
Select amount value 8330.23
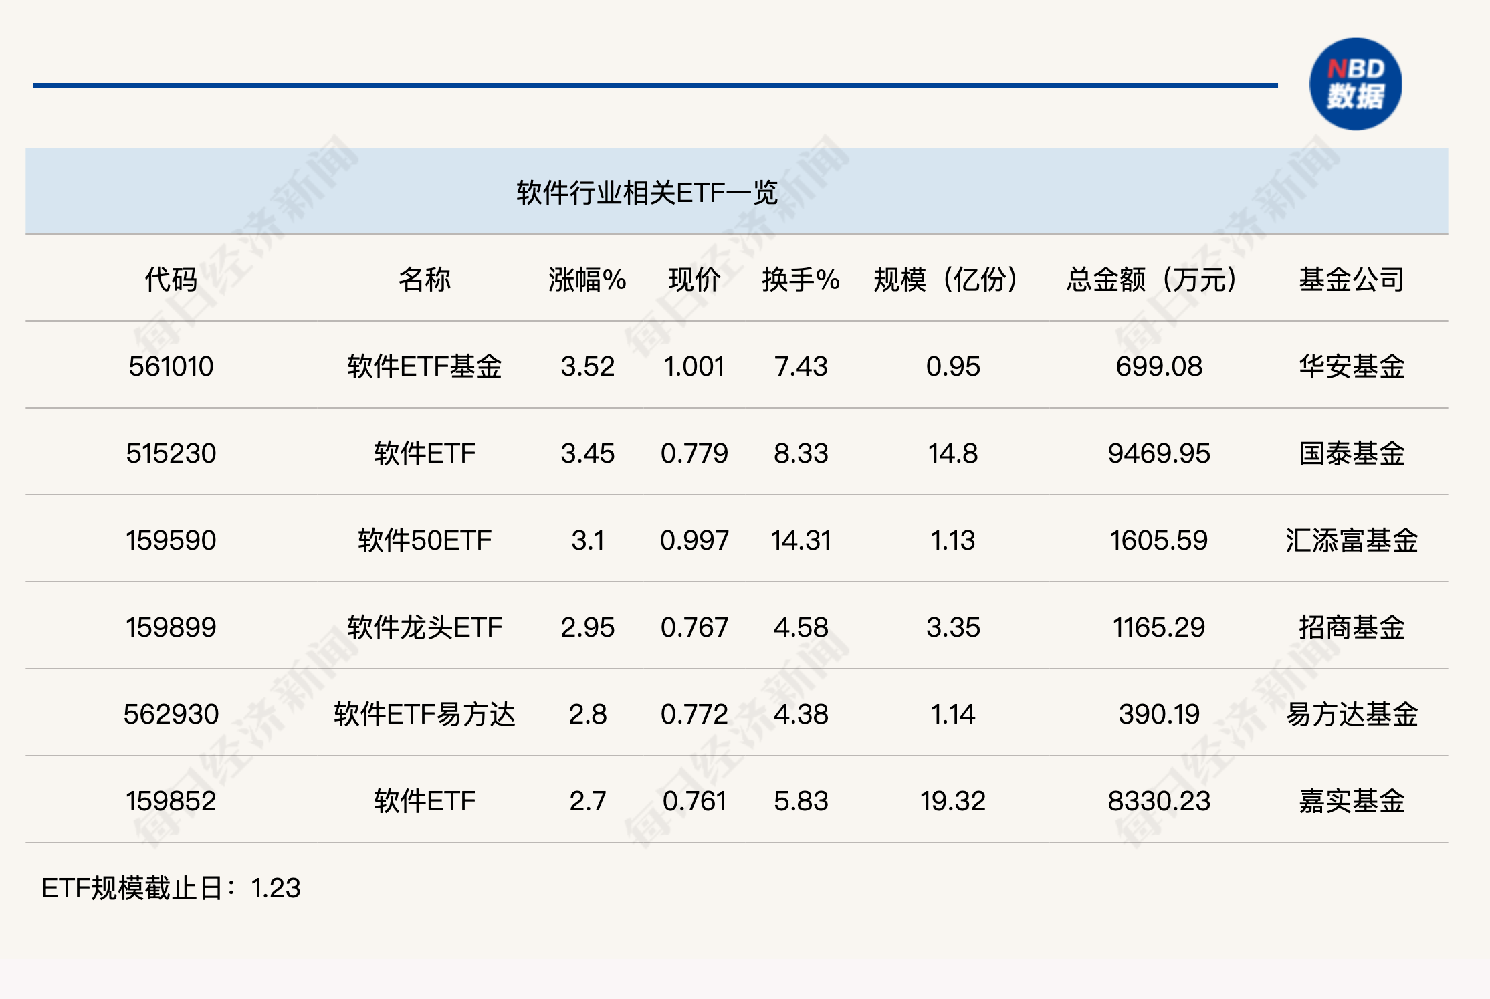pyautogui.click(x=1159, y=801)
